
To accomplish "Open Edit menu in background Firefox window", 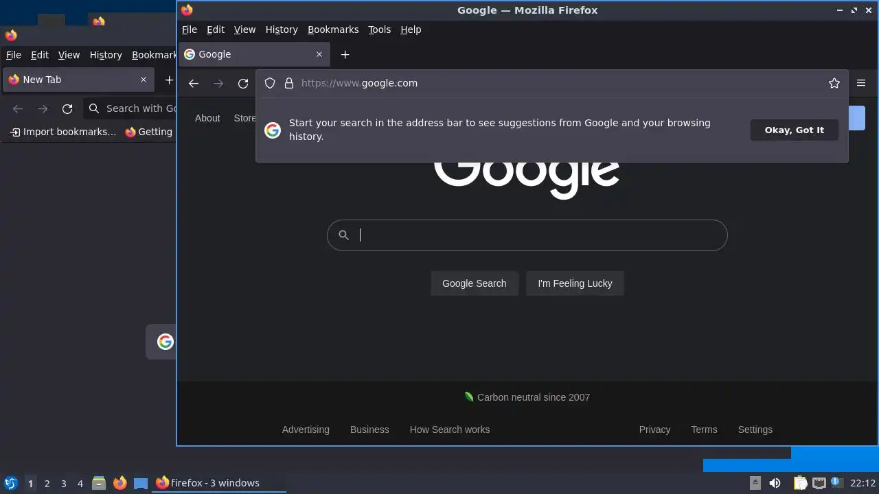I will click(x=40, y=55).
